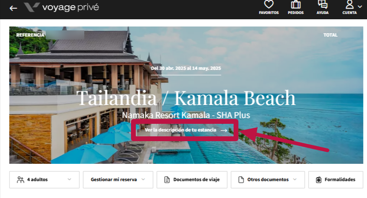
Task: Click the Tailandia / Kamala Beach title
Action: 186,98
